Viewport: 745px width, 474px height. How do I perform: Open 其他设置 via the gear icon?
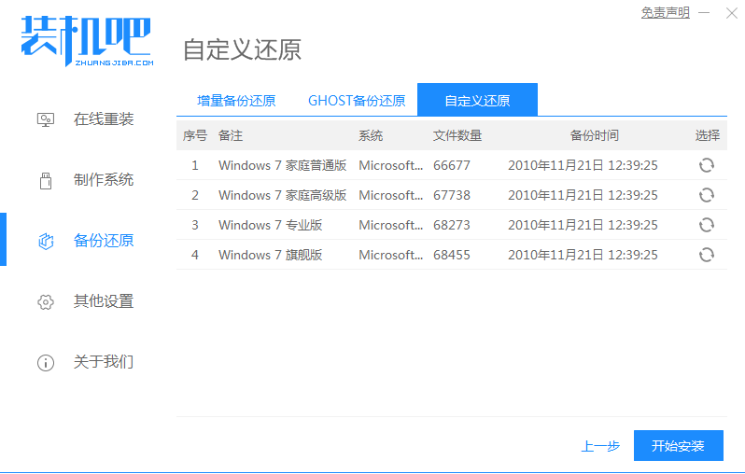(45, 301)
